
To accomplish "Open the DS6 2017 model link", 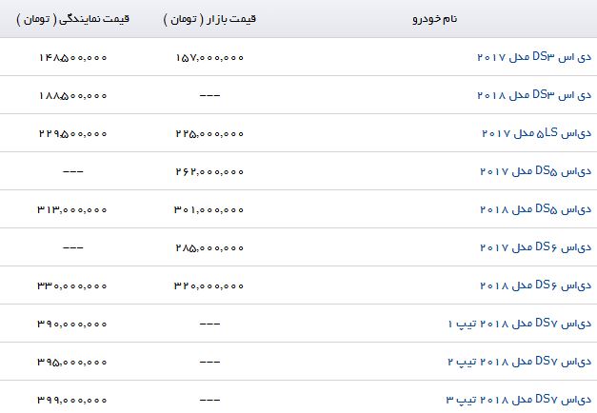I will 536,247.
